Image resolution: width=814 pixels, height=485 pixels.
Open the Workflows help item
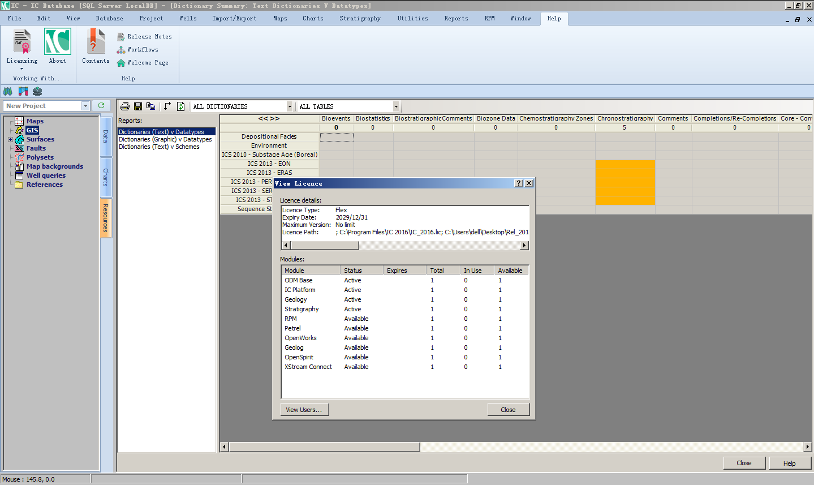(137, 49)
